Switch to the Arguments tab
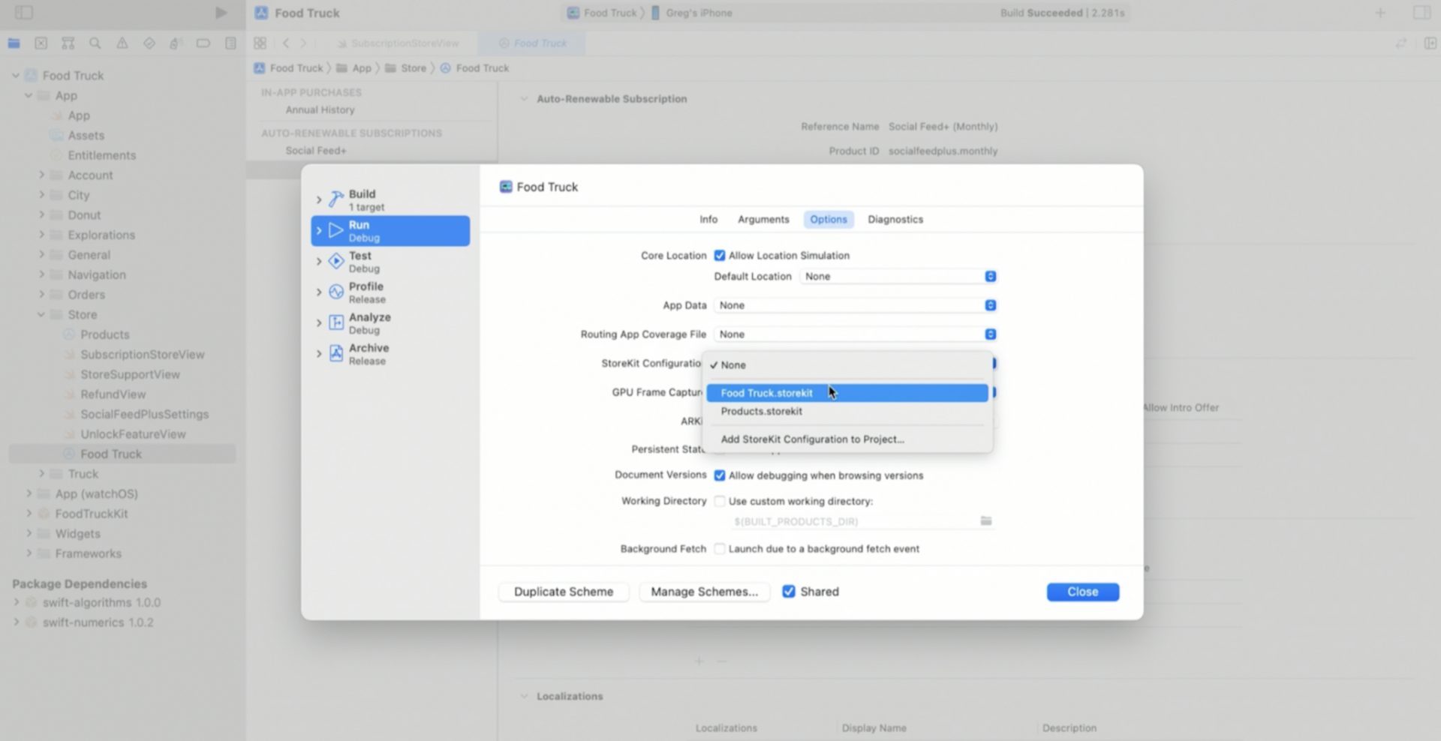The width and height of the screenshot is (1441, 741). point(763,220)
